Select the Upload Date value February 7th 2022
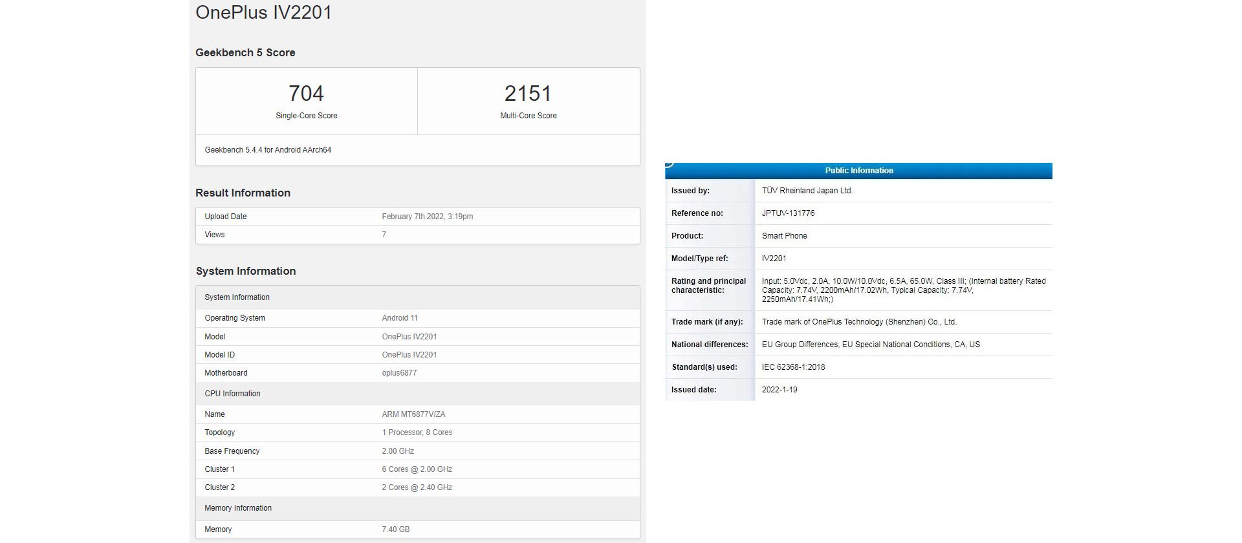This screenshot has height=543, width=1242. pyautogui.click(x=427, y=217)
